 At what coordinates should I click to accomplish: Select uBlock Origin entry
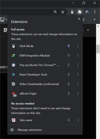(x=28, y=94)
